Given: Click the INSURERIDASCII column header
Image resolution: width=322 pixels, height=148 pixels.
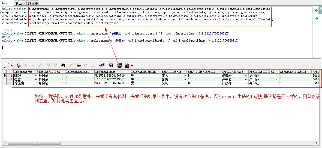Looking at the screenshot, I should click(80, 72).
